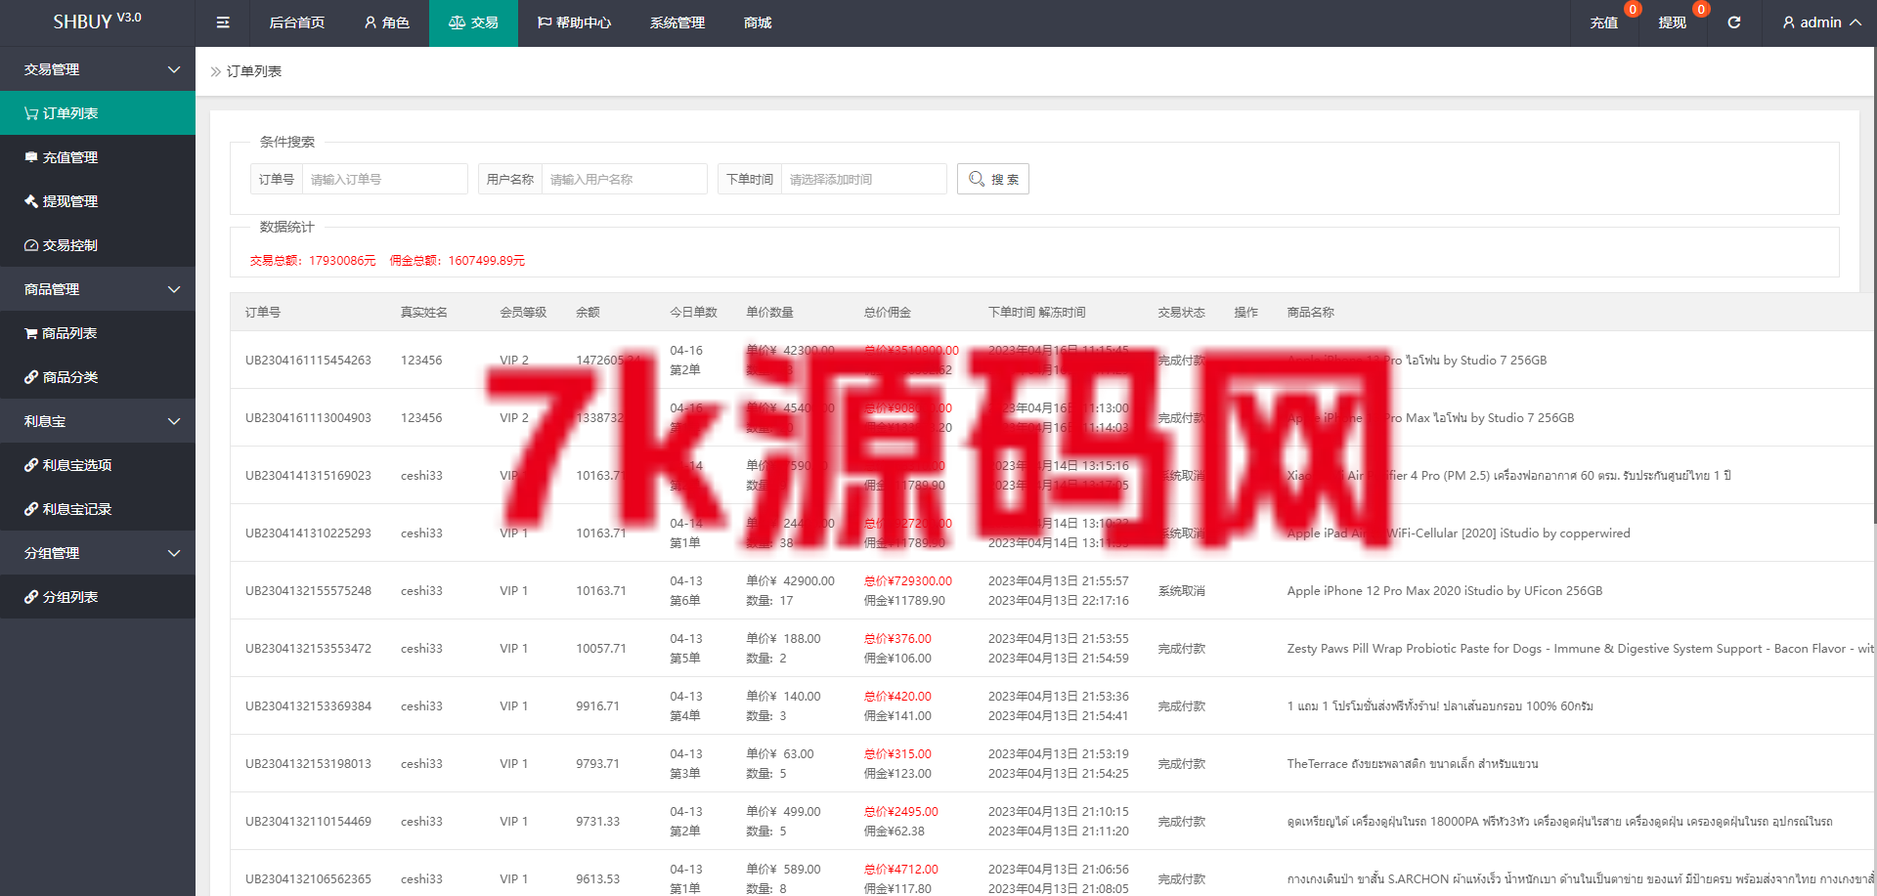Click order number UB2304132110154469
This screenshot has height=896, width=1877.
pyautogui.click(x=308, y=822)
